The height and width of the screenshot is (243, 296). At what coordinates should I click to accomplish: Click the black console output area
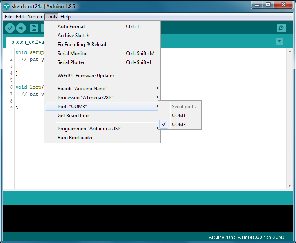click(x=148, y=218)
